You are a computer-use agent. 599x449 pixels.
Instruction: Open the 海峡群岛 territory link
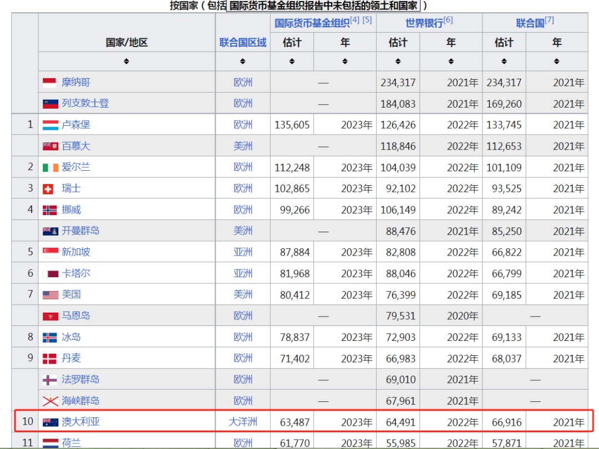point(80,401)
